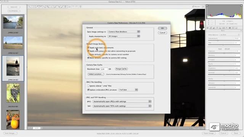The height and width of the screenshot is (137, 244).
Task: Switch to the Presets tab
Action: (x=233, y=28)
